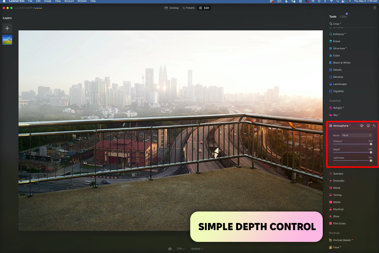Open the Relight tool

point(337,108)
